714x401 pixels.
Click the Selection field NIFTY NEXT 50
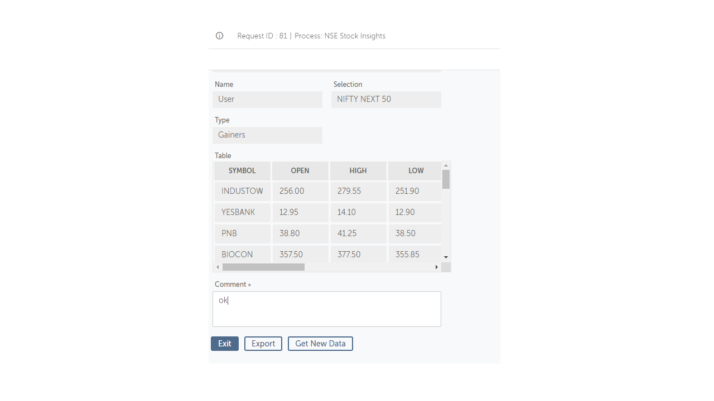tap(386, 100)
